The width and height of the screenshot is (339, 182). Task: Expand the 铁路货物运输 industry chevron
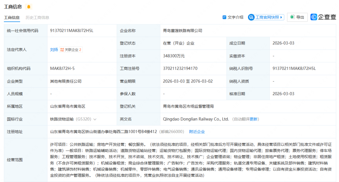pyautogui.click(x=95, y=119)
